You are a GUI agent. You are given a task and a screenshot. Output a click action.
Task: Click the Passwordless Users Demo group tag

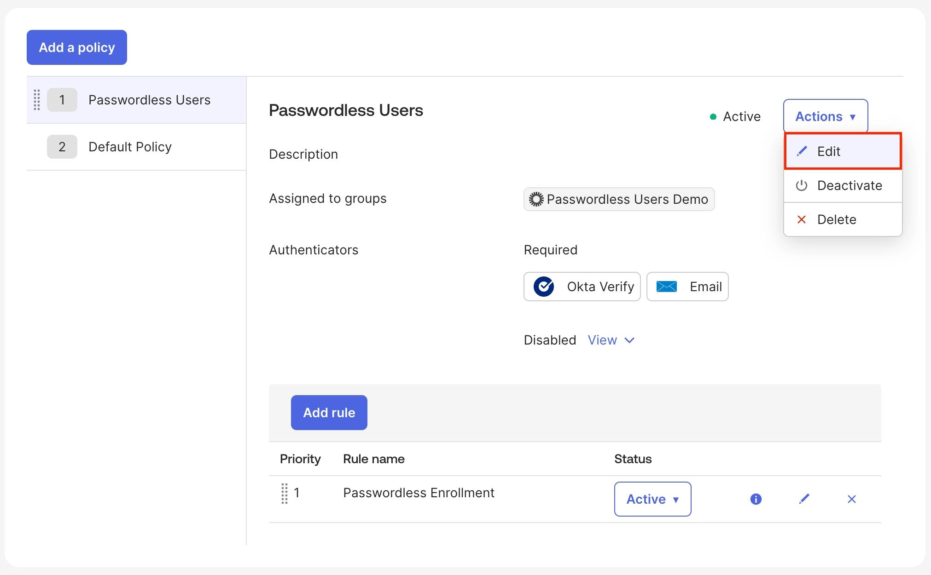pyautogui.click(x=627, y=199)
